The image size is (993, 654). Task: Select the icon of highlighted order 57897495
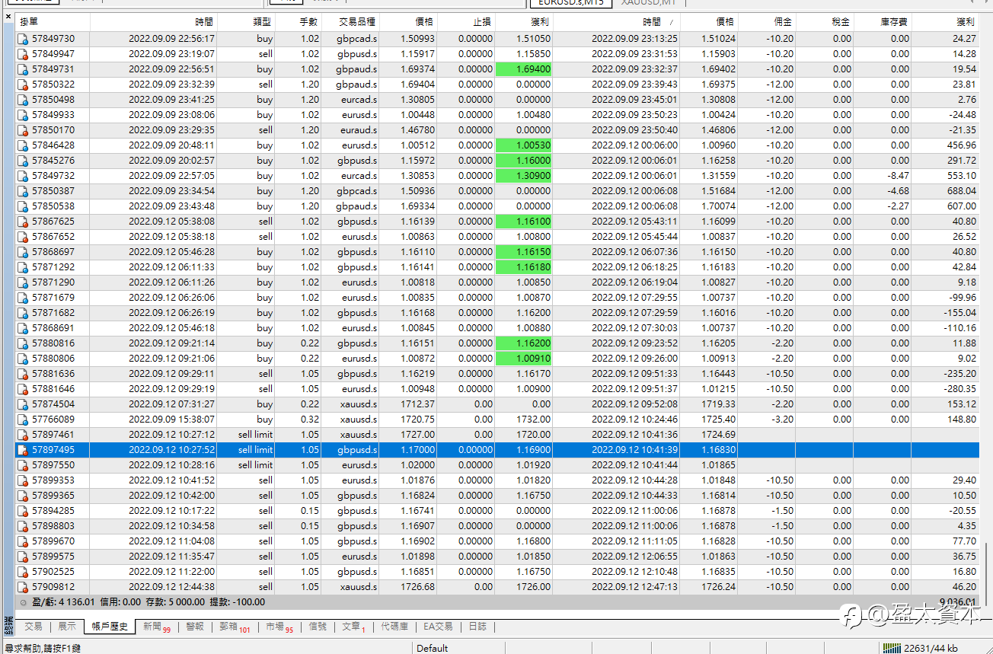(x=23, y=450)
